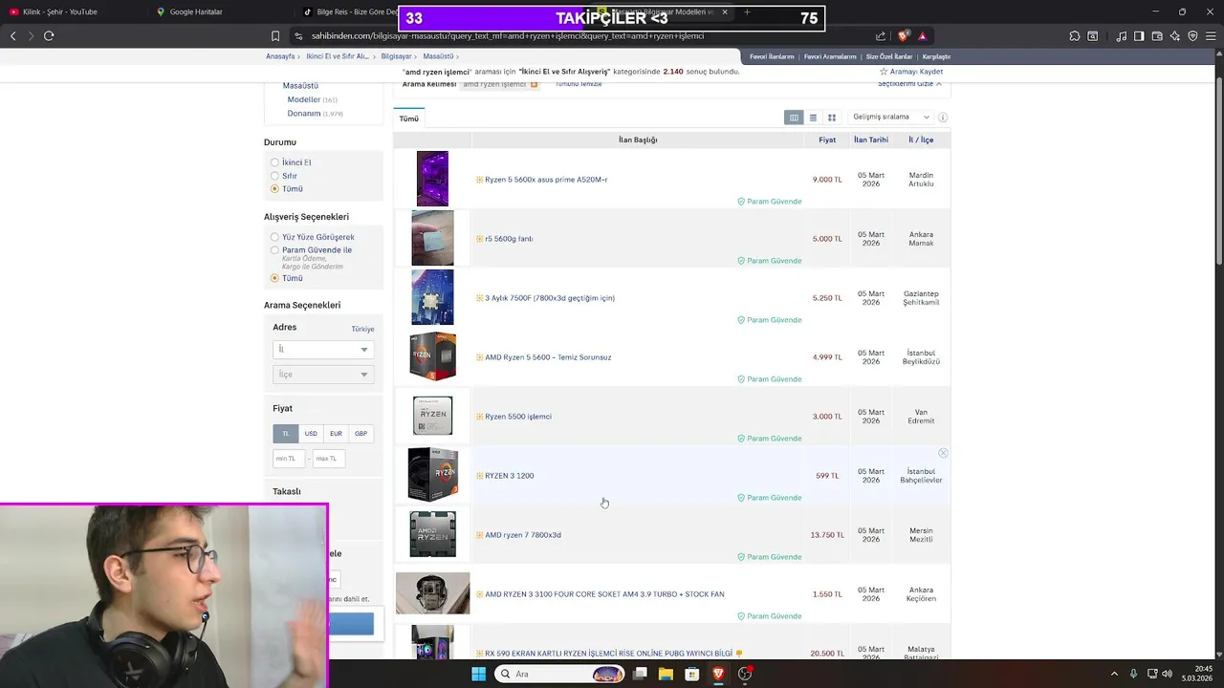Click the min TL price field

pos(288,459)
